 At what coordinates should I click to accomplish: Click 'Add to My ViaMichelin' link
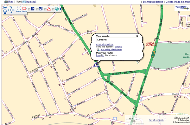[x=111, y=50]
